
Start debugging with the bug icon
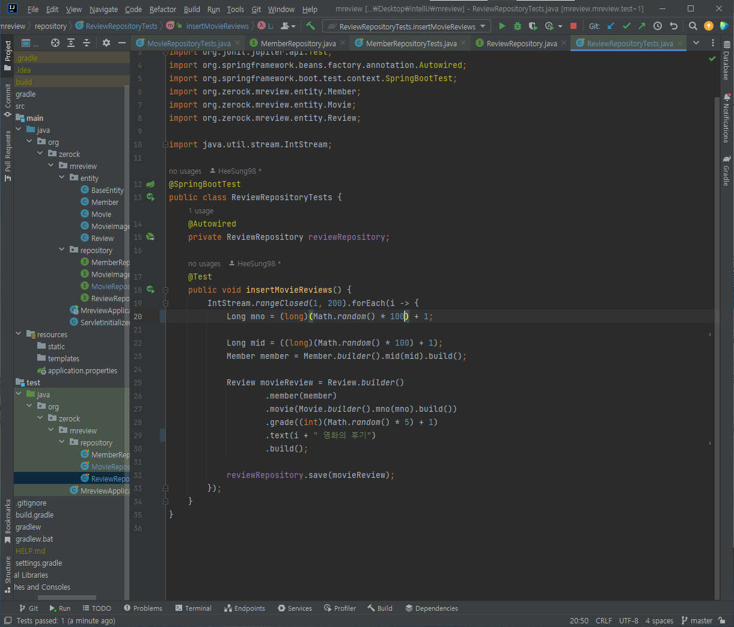coord(517,26)
